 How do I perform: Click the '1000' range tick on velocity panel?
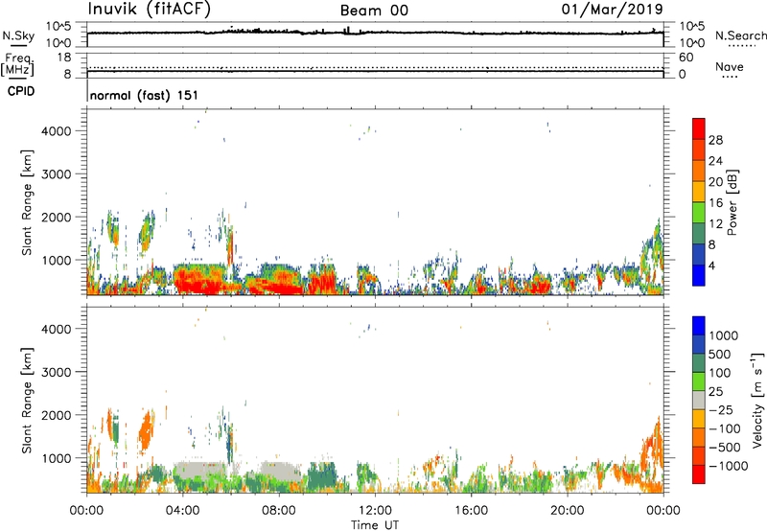point(57,458)
